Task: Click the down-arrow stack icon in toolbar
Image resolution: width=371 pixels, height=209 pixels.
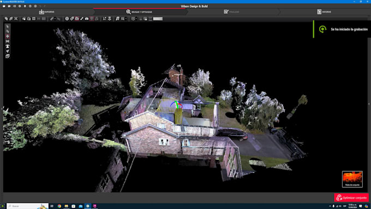Action: [110, 19]
